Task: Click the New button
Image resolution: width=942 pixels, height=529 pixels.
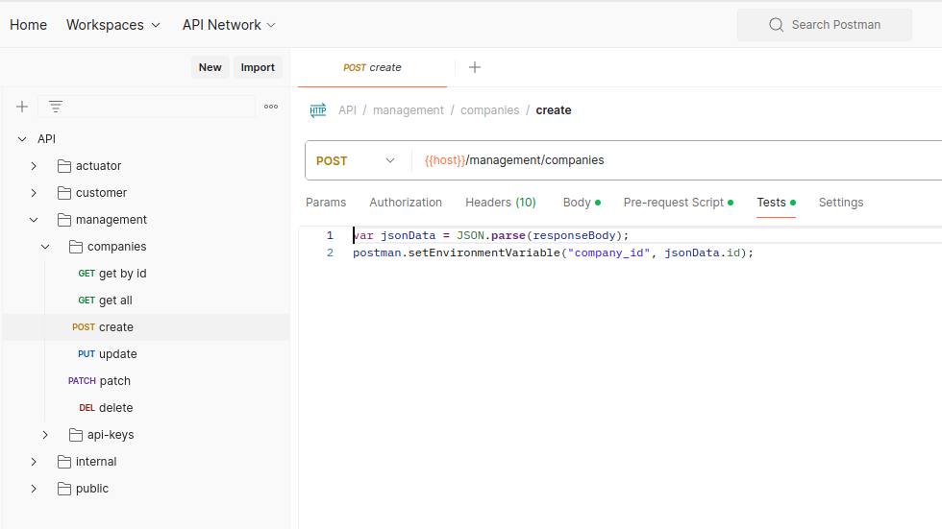Action: point(211,67)
